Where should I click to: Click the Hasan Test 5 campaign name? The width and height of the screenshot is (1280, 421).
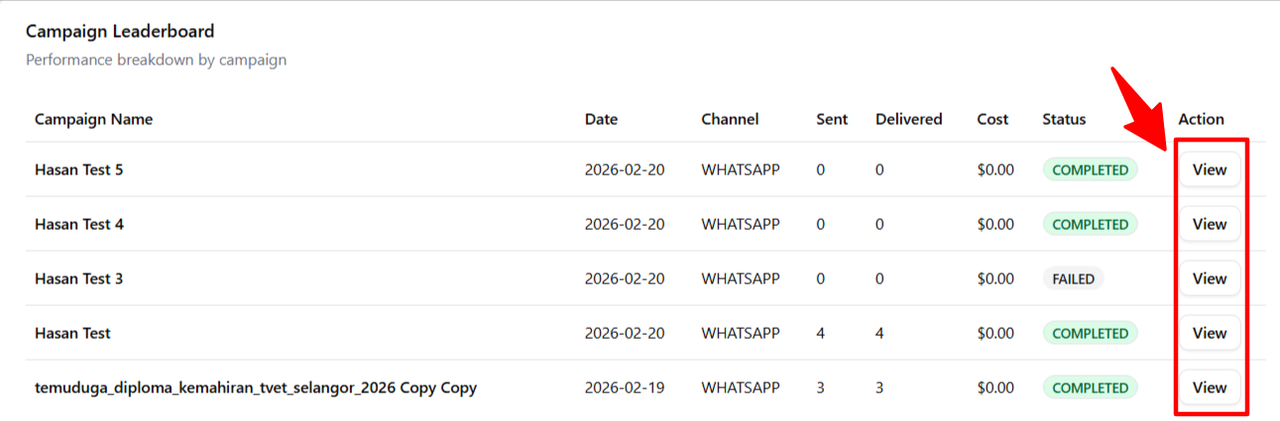click(79, 169)
